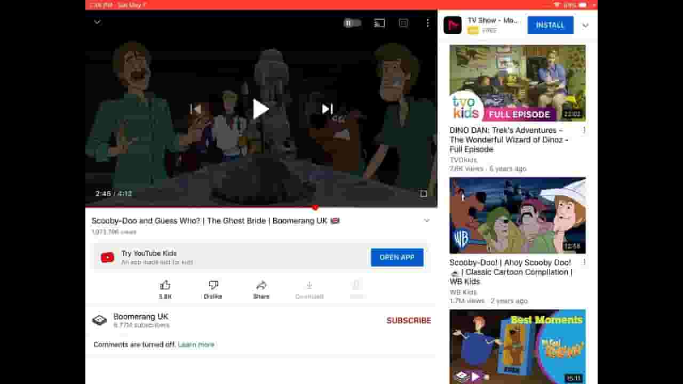Collapse the video player with down chevron
This screenshot has height=384, width=683.
pos(97,22)
